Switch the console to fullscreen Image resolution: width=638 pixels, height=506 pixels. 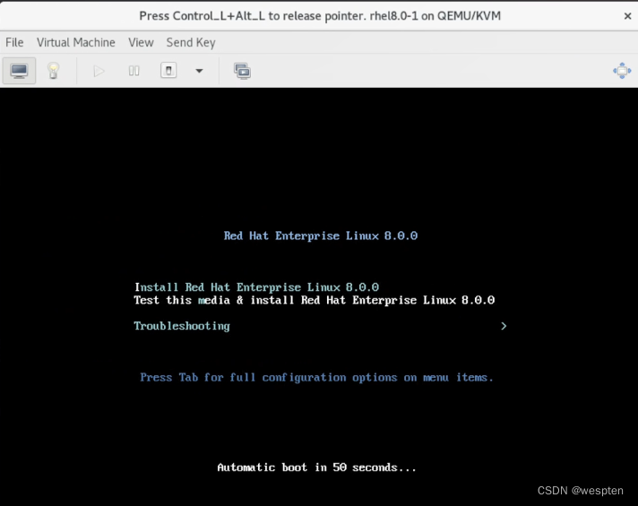(622, 71)
